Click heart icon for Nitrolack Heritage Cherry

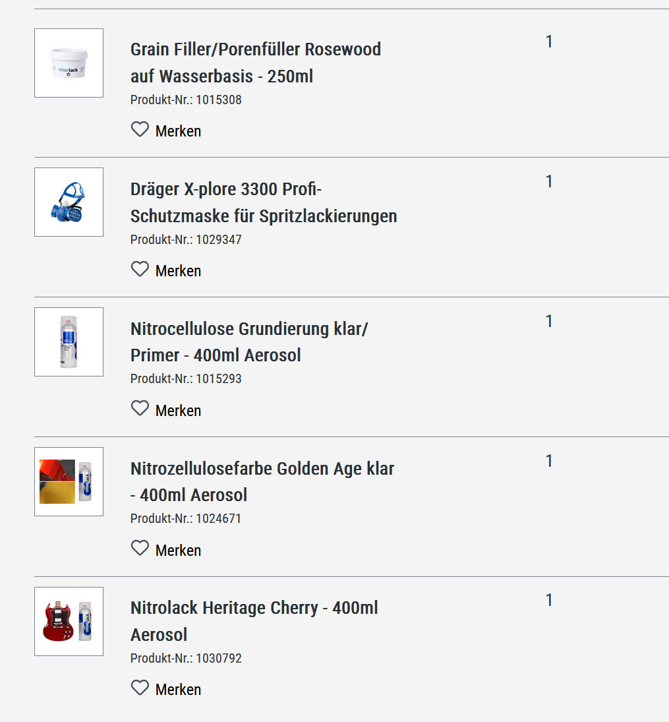tap(140, 688)
